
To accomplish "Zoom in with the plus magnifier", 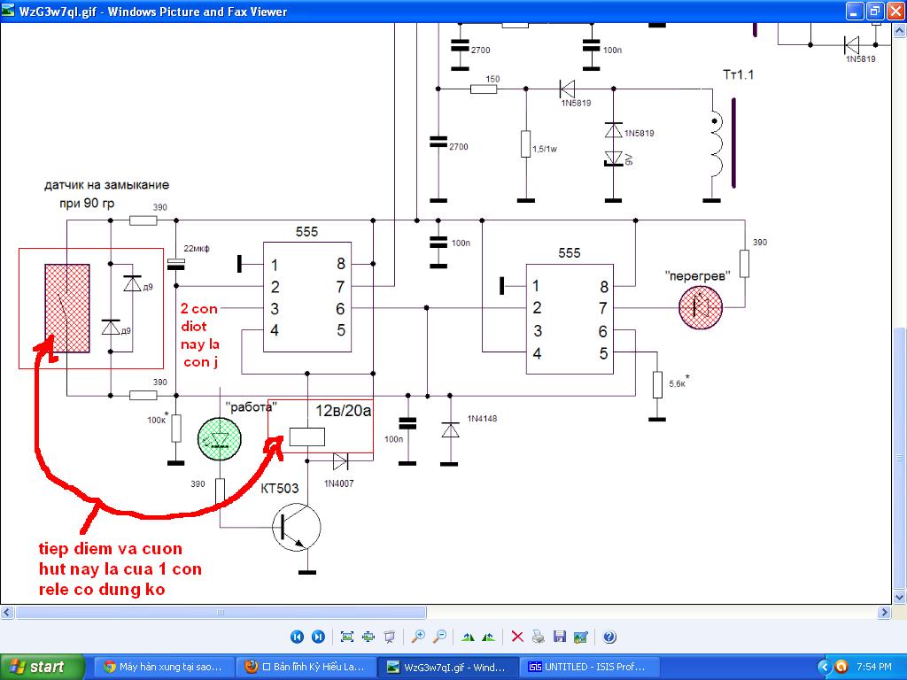I will (x=418, y=637).
